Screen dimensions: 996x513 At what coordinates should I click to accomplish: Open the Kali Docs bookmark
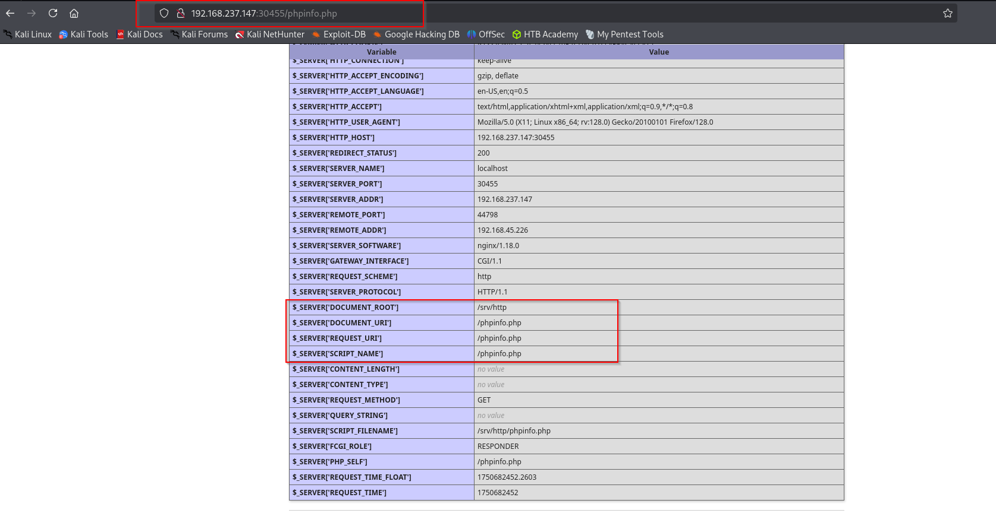point(140,34)
